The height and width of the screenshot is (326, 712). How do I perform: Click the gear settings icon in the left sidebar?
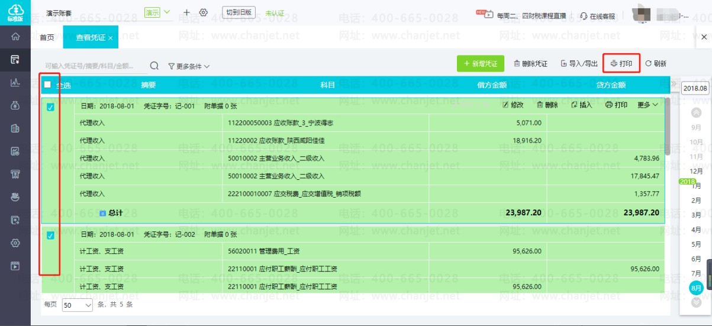15,243
